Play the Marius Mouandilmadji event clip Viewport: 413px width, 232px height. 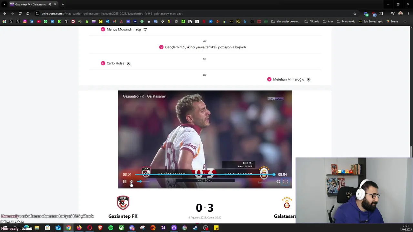click(103, 29)
